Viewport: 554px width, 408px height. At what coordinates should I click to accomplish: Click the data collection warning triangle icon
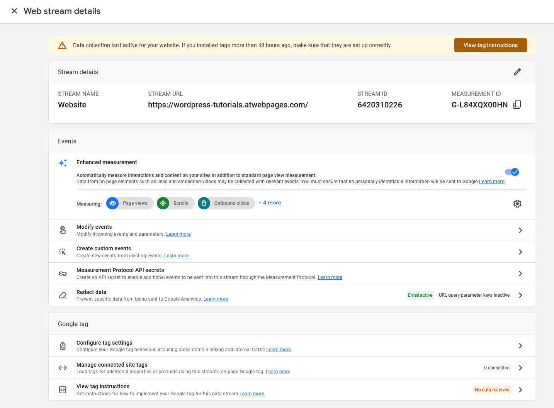(x=62, y=45)
